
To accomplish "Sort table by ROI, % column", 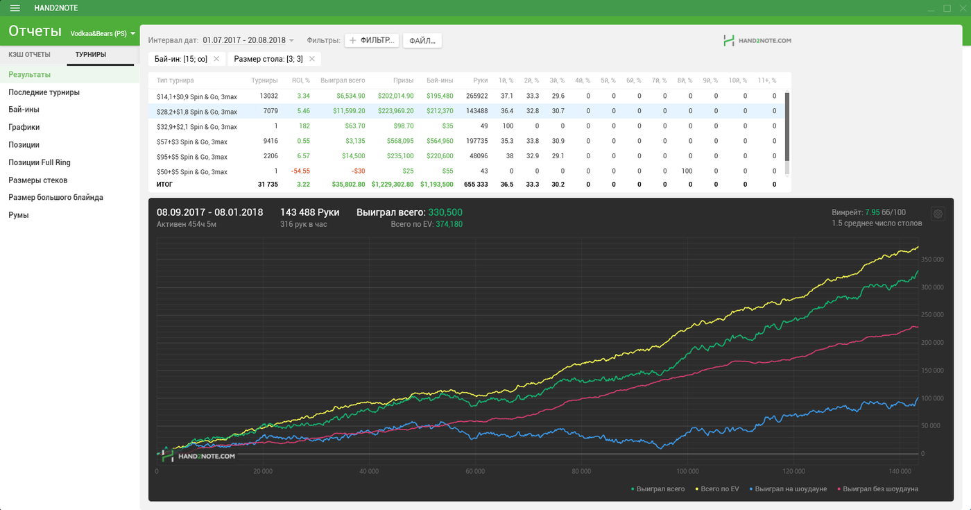I will point(300,80).
